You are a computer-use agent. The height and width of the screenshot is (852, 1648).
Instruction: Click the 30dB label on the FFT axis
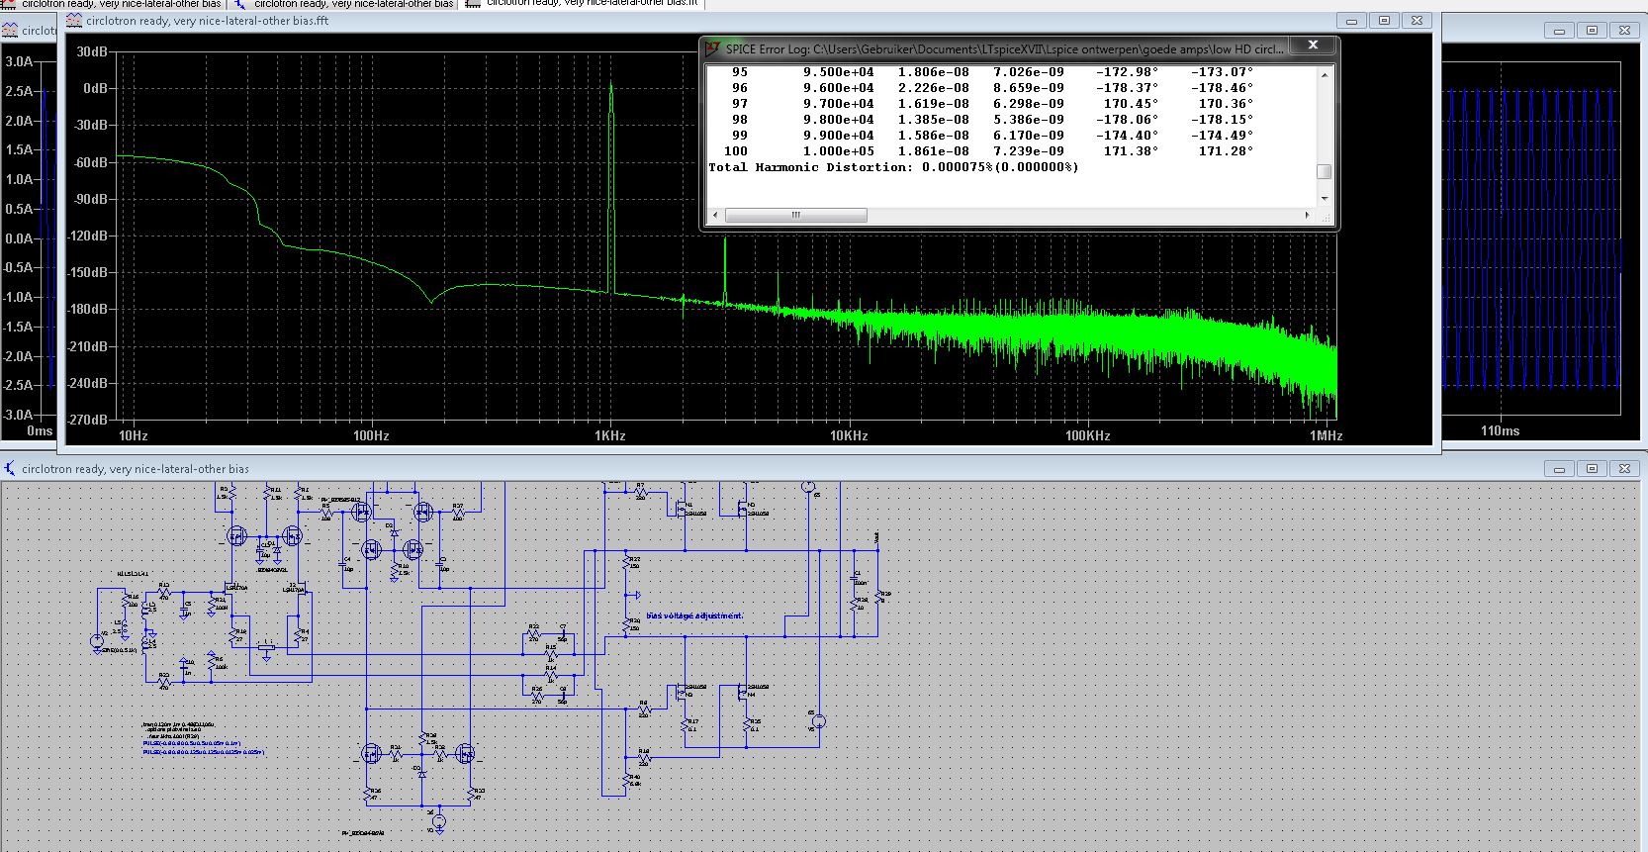tap(92, 51)
